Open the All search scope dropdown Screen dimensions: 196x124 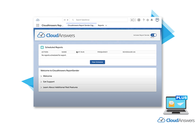tap(66, 20)
